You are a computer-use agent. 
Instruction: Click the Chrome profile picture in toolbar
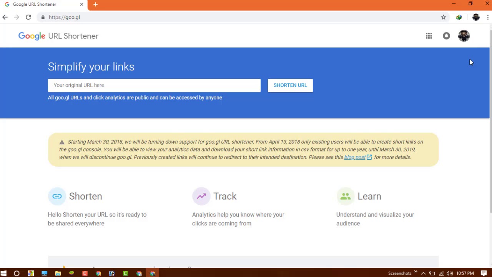coord(476,17)
